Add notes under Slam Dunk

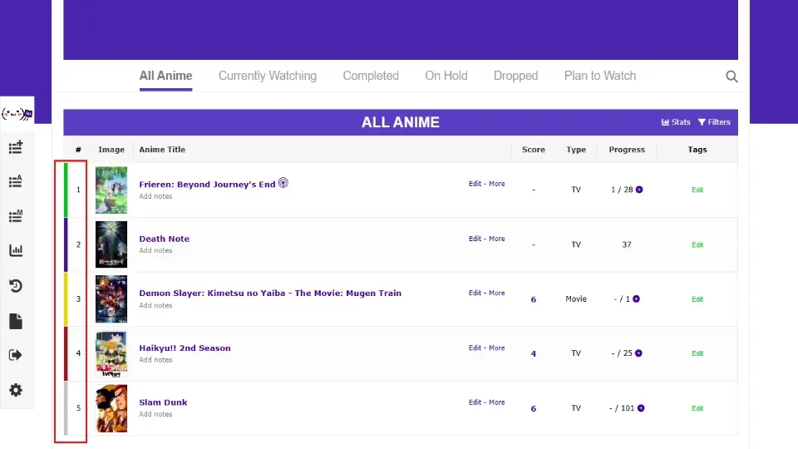[155, 414]
